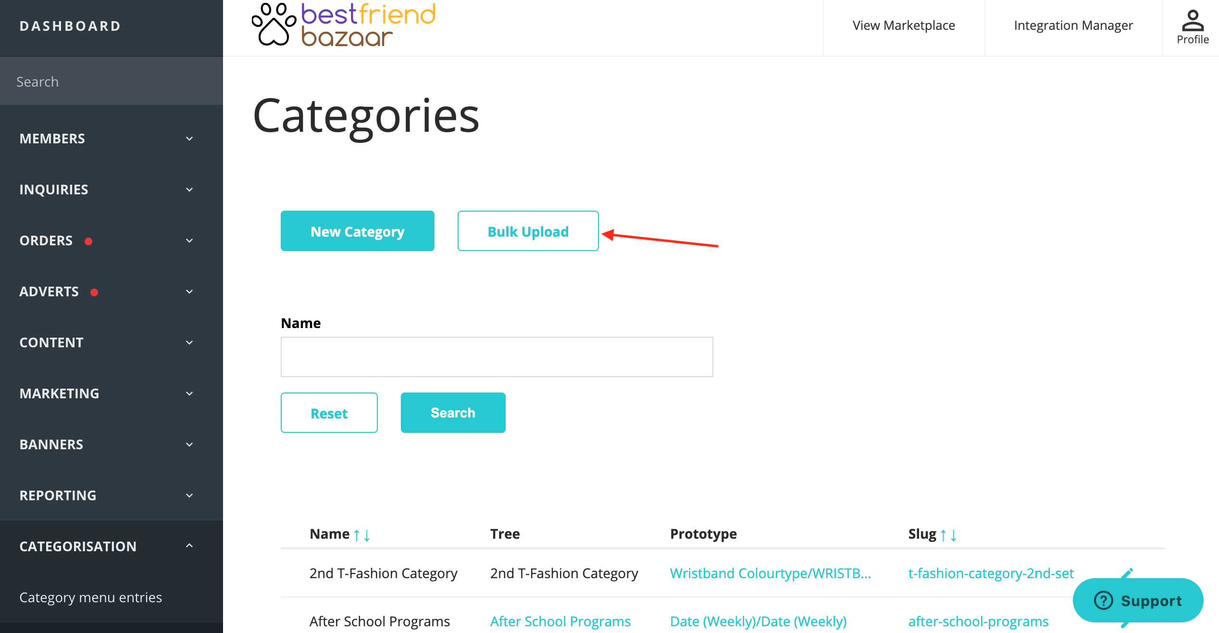Focus the Name filter input field
Screen dimensions: 1219x633
[x=497, y=357]
